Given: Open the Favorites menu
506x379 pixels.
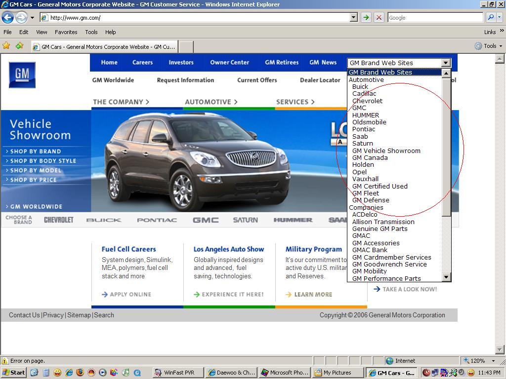Looking at the screenshot, I should 66,32.
